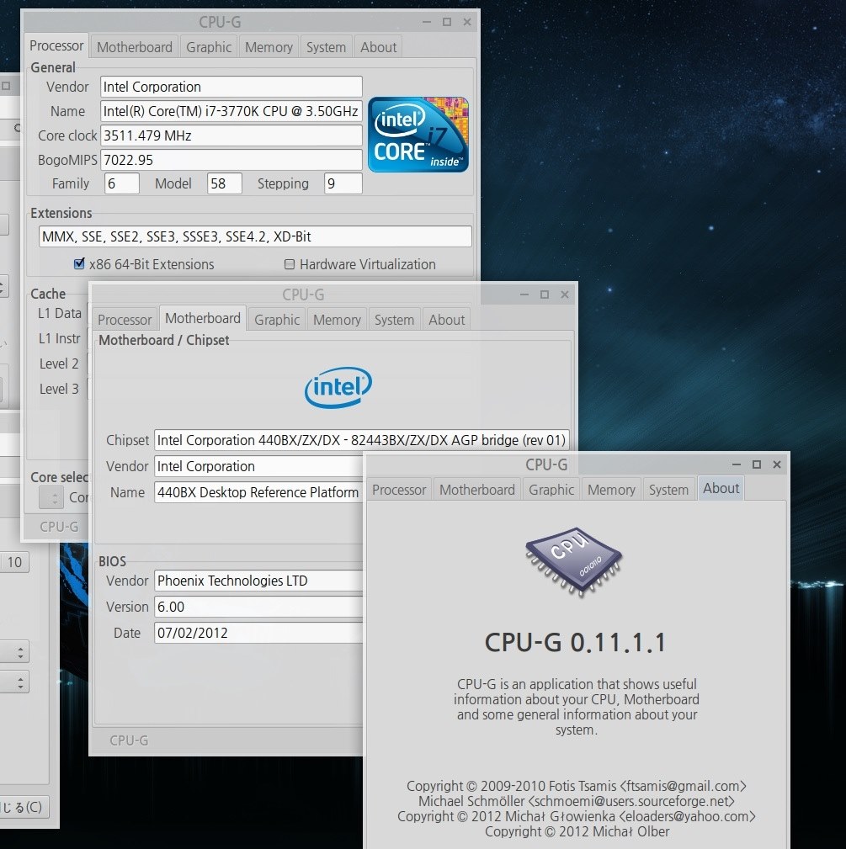Open the Memory tab in the rear CPU-G window
Image resolution: width=846 pixels, height=849 pixels.
pyautogui.click(x=269, y=47)
